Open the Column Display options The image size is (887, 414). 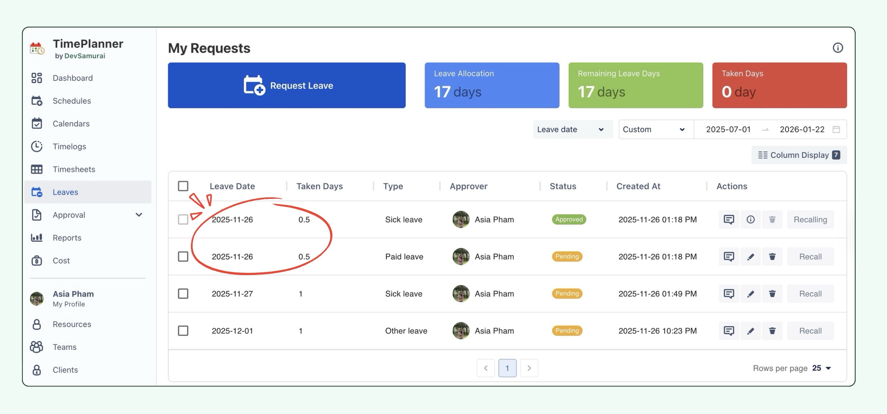pos(799,155)
